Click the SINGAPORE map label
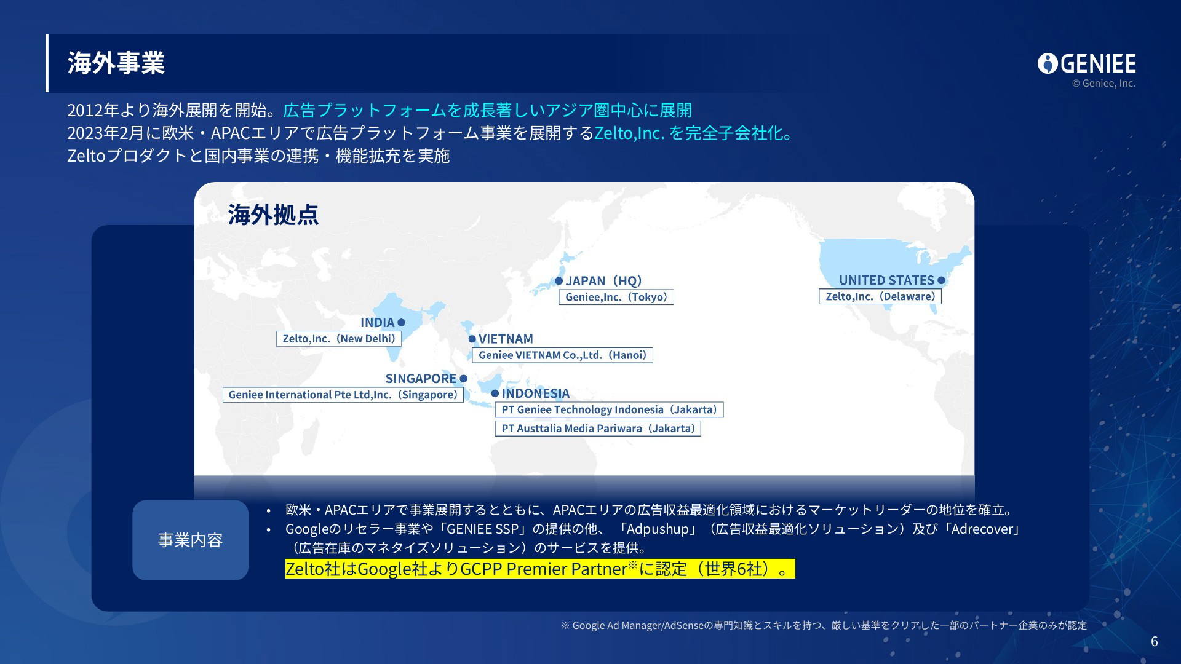Screen dimensions: 1181x664 pos(421,379)
